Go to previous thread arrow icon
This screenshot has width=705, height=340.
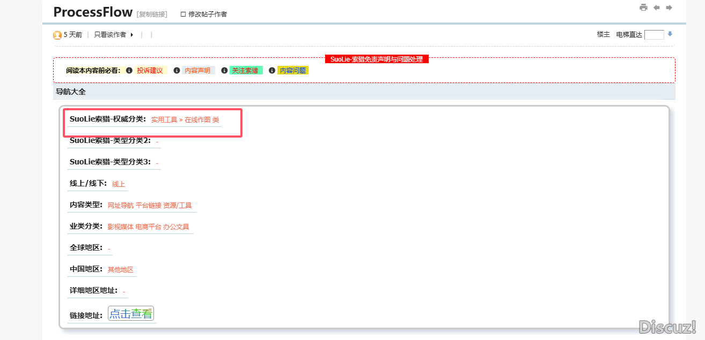tap(657, 7)
